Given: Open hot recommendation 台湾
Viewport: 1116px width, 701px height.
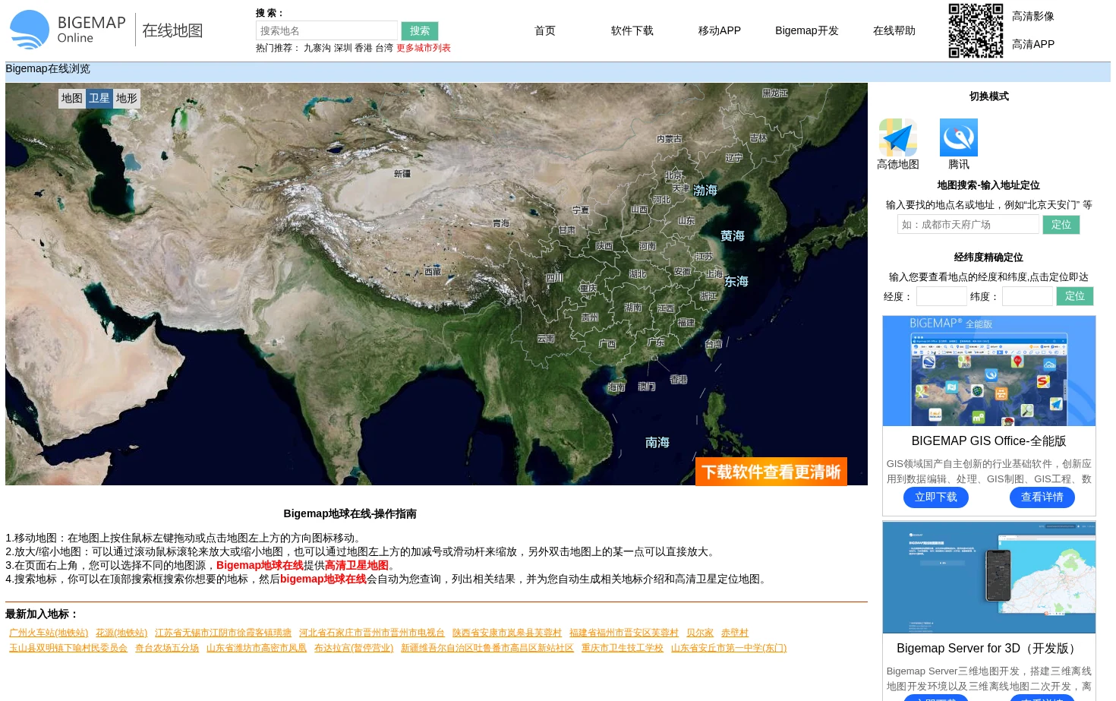Looking at the screenshot, I should [384, 48].
